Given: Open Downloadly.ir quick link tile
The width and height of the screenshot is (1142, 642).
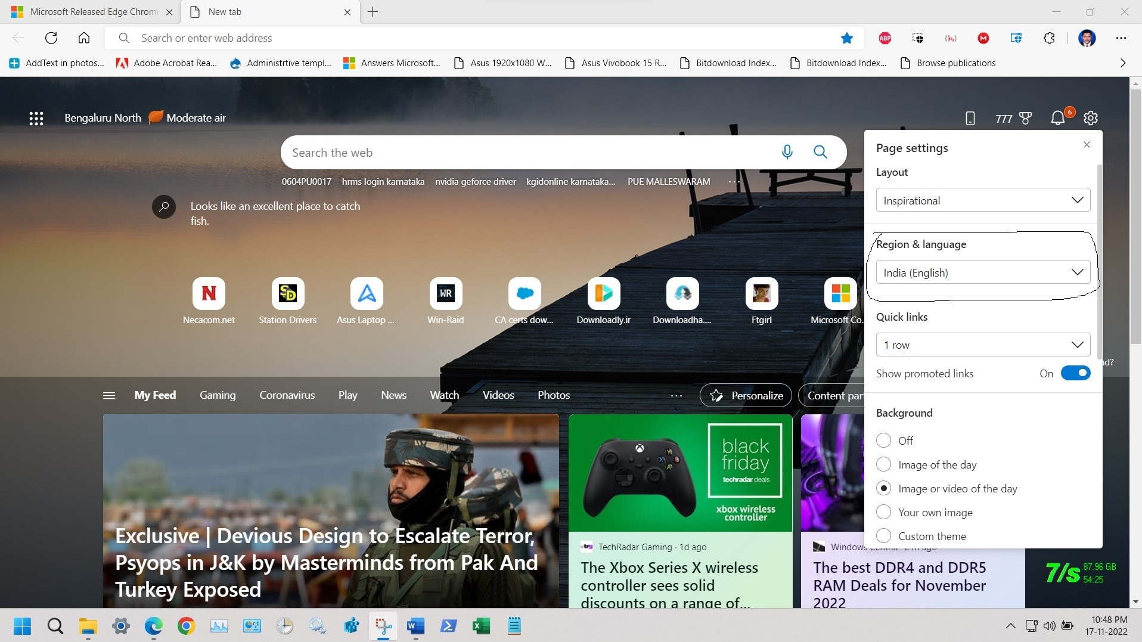Looking at the screenshot, I should point(604,301).
